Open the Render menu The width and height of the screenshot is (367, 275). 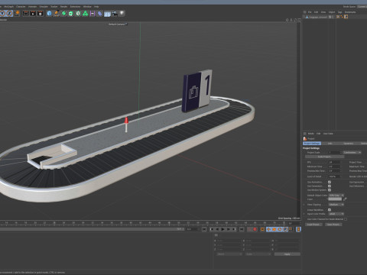[x=63, y=7]
